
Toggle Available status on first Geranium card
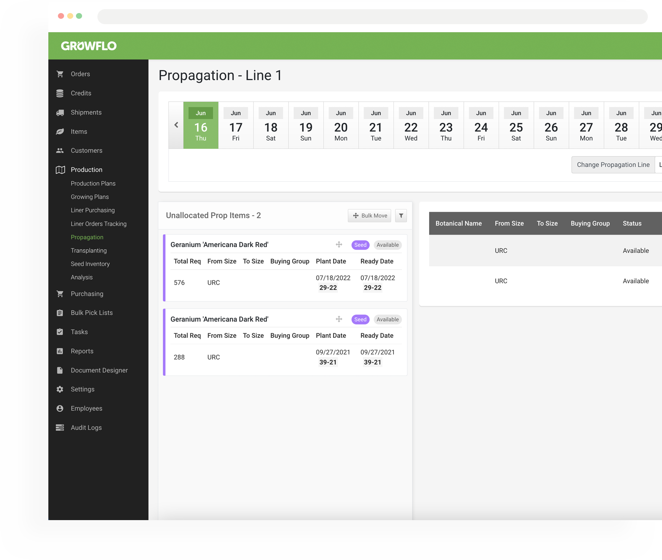click(387, 245)
